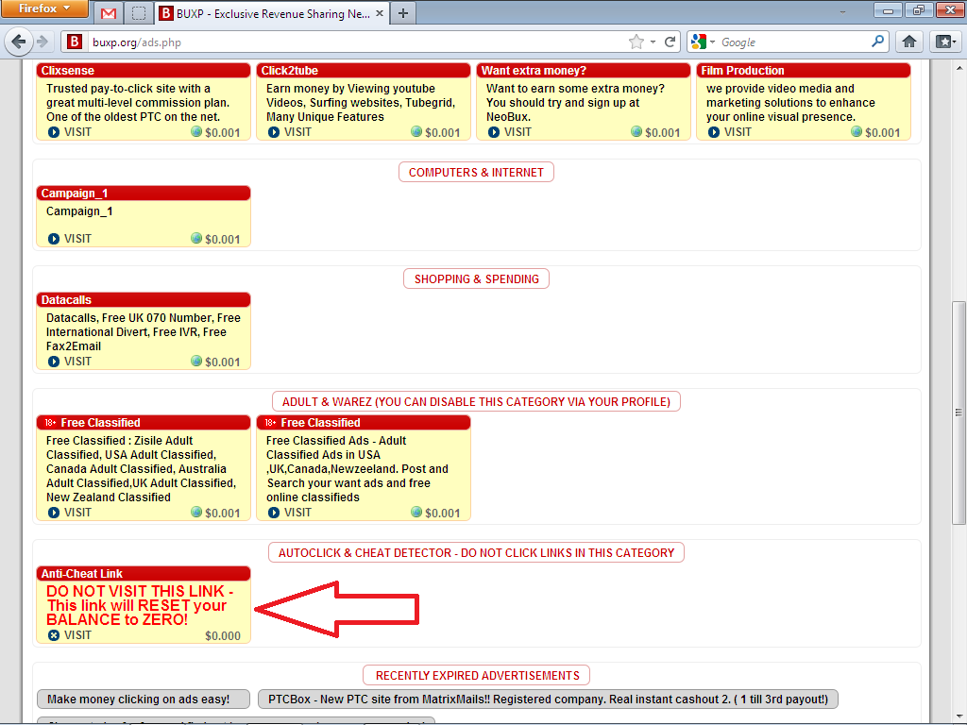967x725 pixels.
Task: Click the play icon in Campaign_1 ad
Action: point(54,239)
